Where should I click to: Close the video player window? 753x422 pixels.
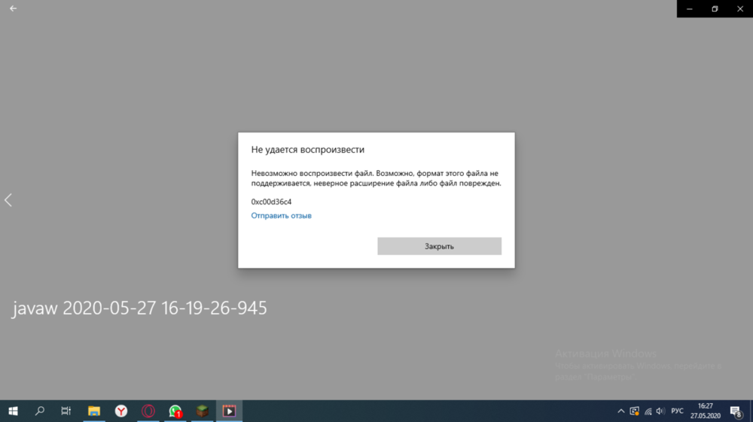[740, 8]
